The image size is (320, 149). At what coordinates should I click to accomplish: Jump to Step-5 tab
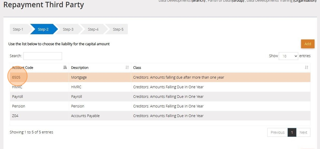coord(118,29)
